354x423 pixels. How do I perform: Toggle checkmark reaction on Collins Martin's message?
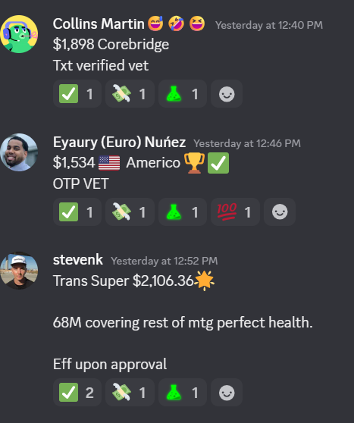[x=77, y=94]
